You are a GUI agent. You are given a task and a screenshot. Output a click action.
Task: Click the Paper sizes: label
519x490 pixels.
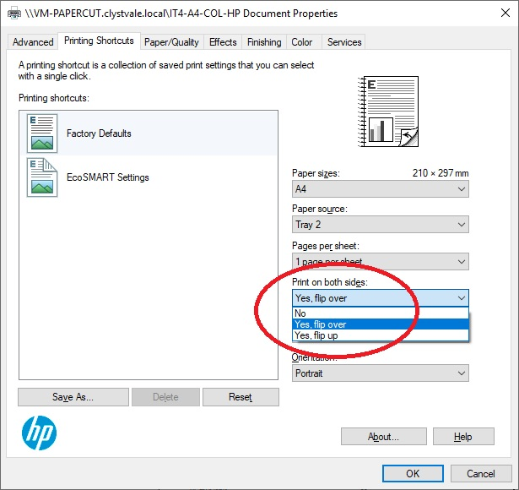pos(316,173)
